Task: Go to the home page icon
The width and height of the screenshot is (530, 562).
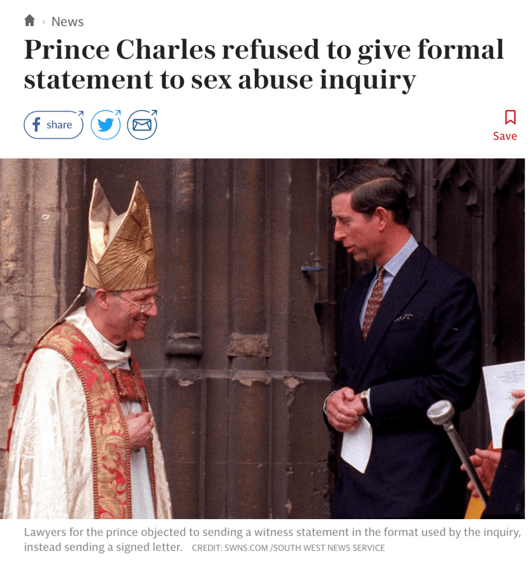Action: pos(30,20)
